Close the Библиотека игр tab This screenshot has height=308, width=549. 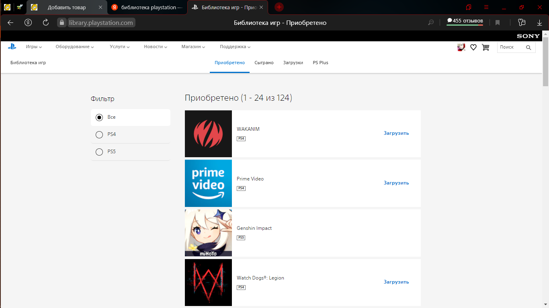pos(262,7)
